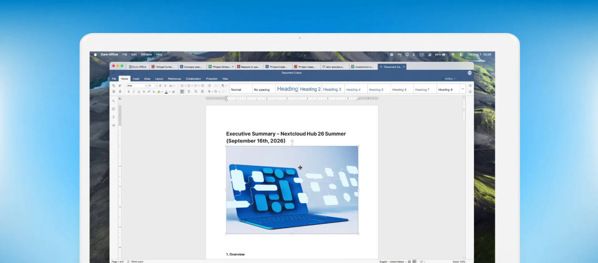Open the Editing mode dropdown
The image size is (598, 263).
pyautogui.click(x=450, y=78)
